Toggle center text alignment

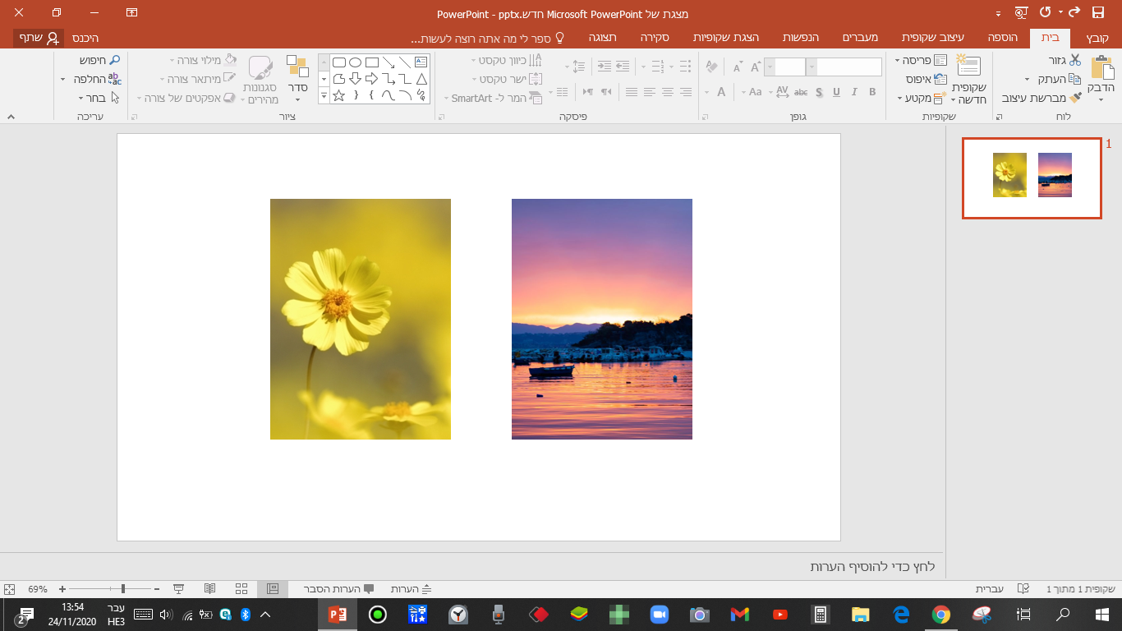(x=668, y=92)
